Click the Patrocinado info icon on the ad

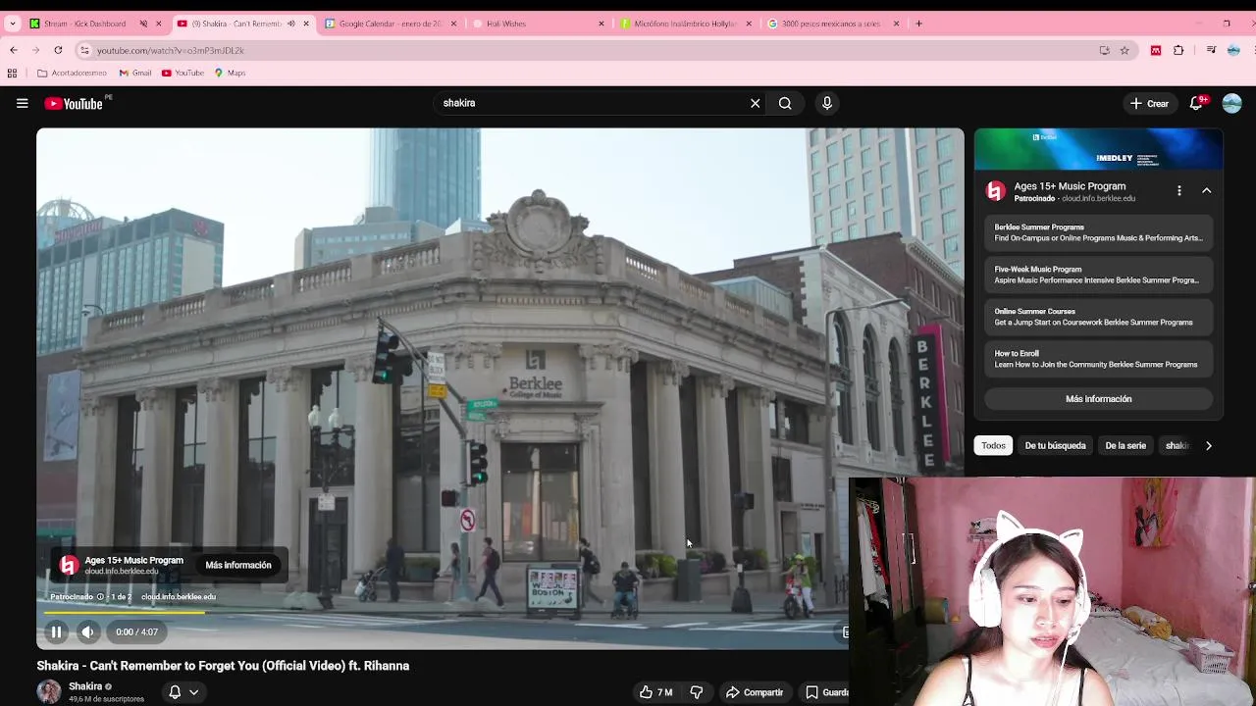[100, 597]
